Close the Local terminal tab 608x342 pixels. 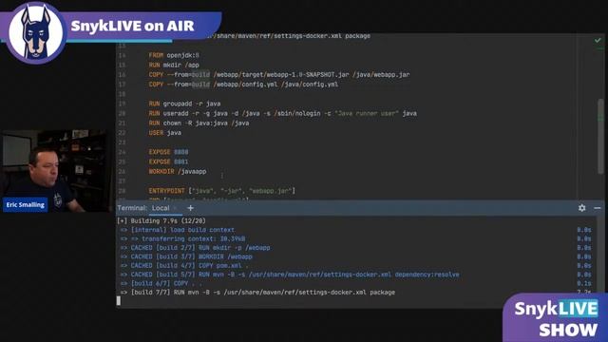pyautogui.click(x=175, y=208)
